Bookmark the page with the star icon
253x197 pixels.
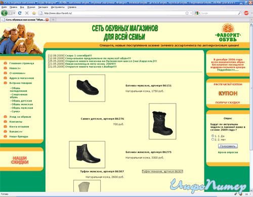pos(187,13)
